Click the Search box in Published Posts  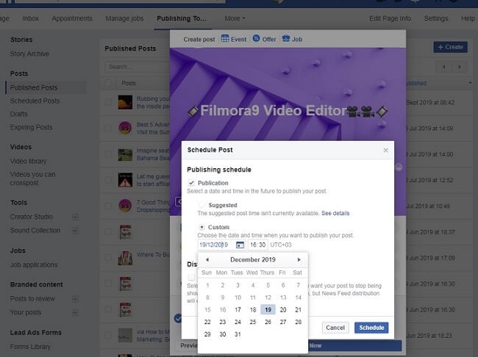138,67
